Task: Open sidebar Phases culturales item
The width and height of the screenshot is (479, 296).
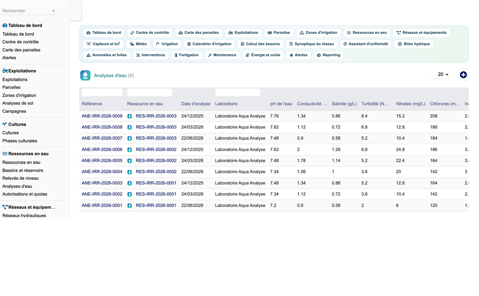Action: point(20,141)
